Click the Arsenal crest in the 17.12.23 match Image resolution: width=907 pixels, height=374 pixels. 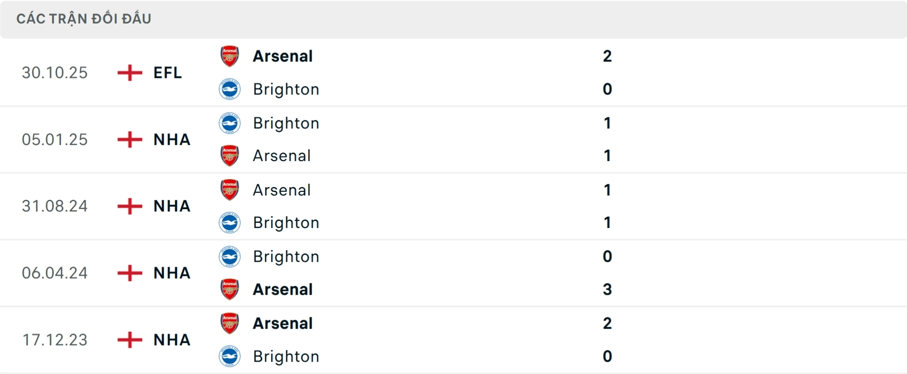(x=230, y=323)
